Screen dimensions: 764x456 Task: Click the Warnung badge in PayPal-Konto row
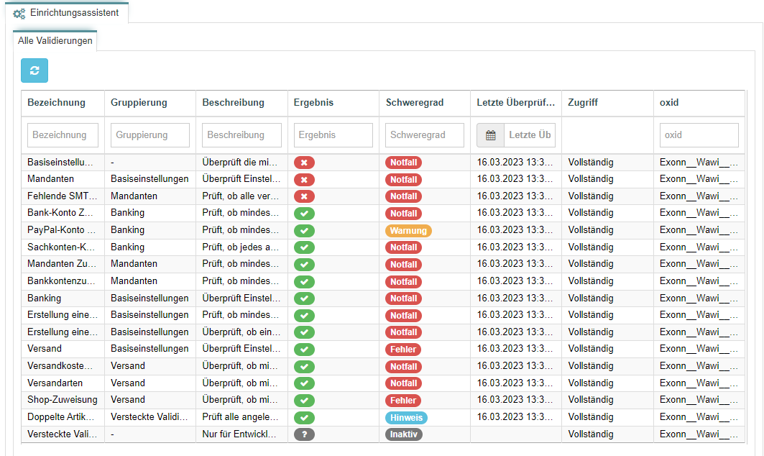tap(408, 231)
